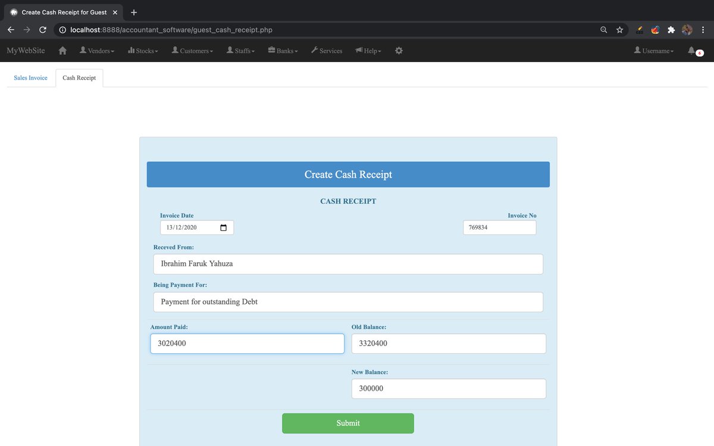This screenshot has width=714, height=446.
Task: Reload the page with the browser refresh icon
Action: coord(42,29)
